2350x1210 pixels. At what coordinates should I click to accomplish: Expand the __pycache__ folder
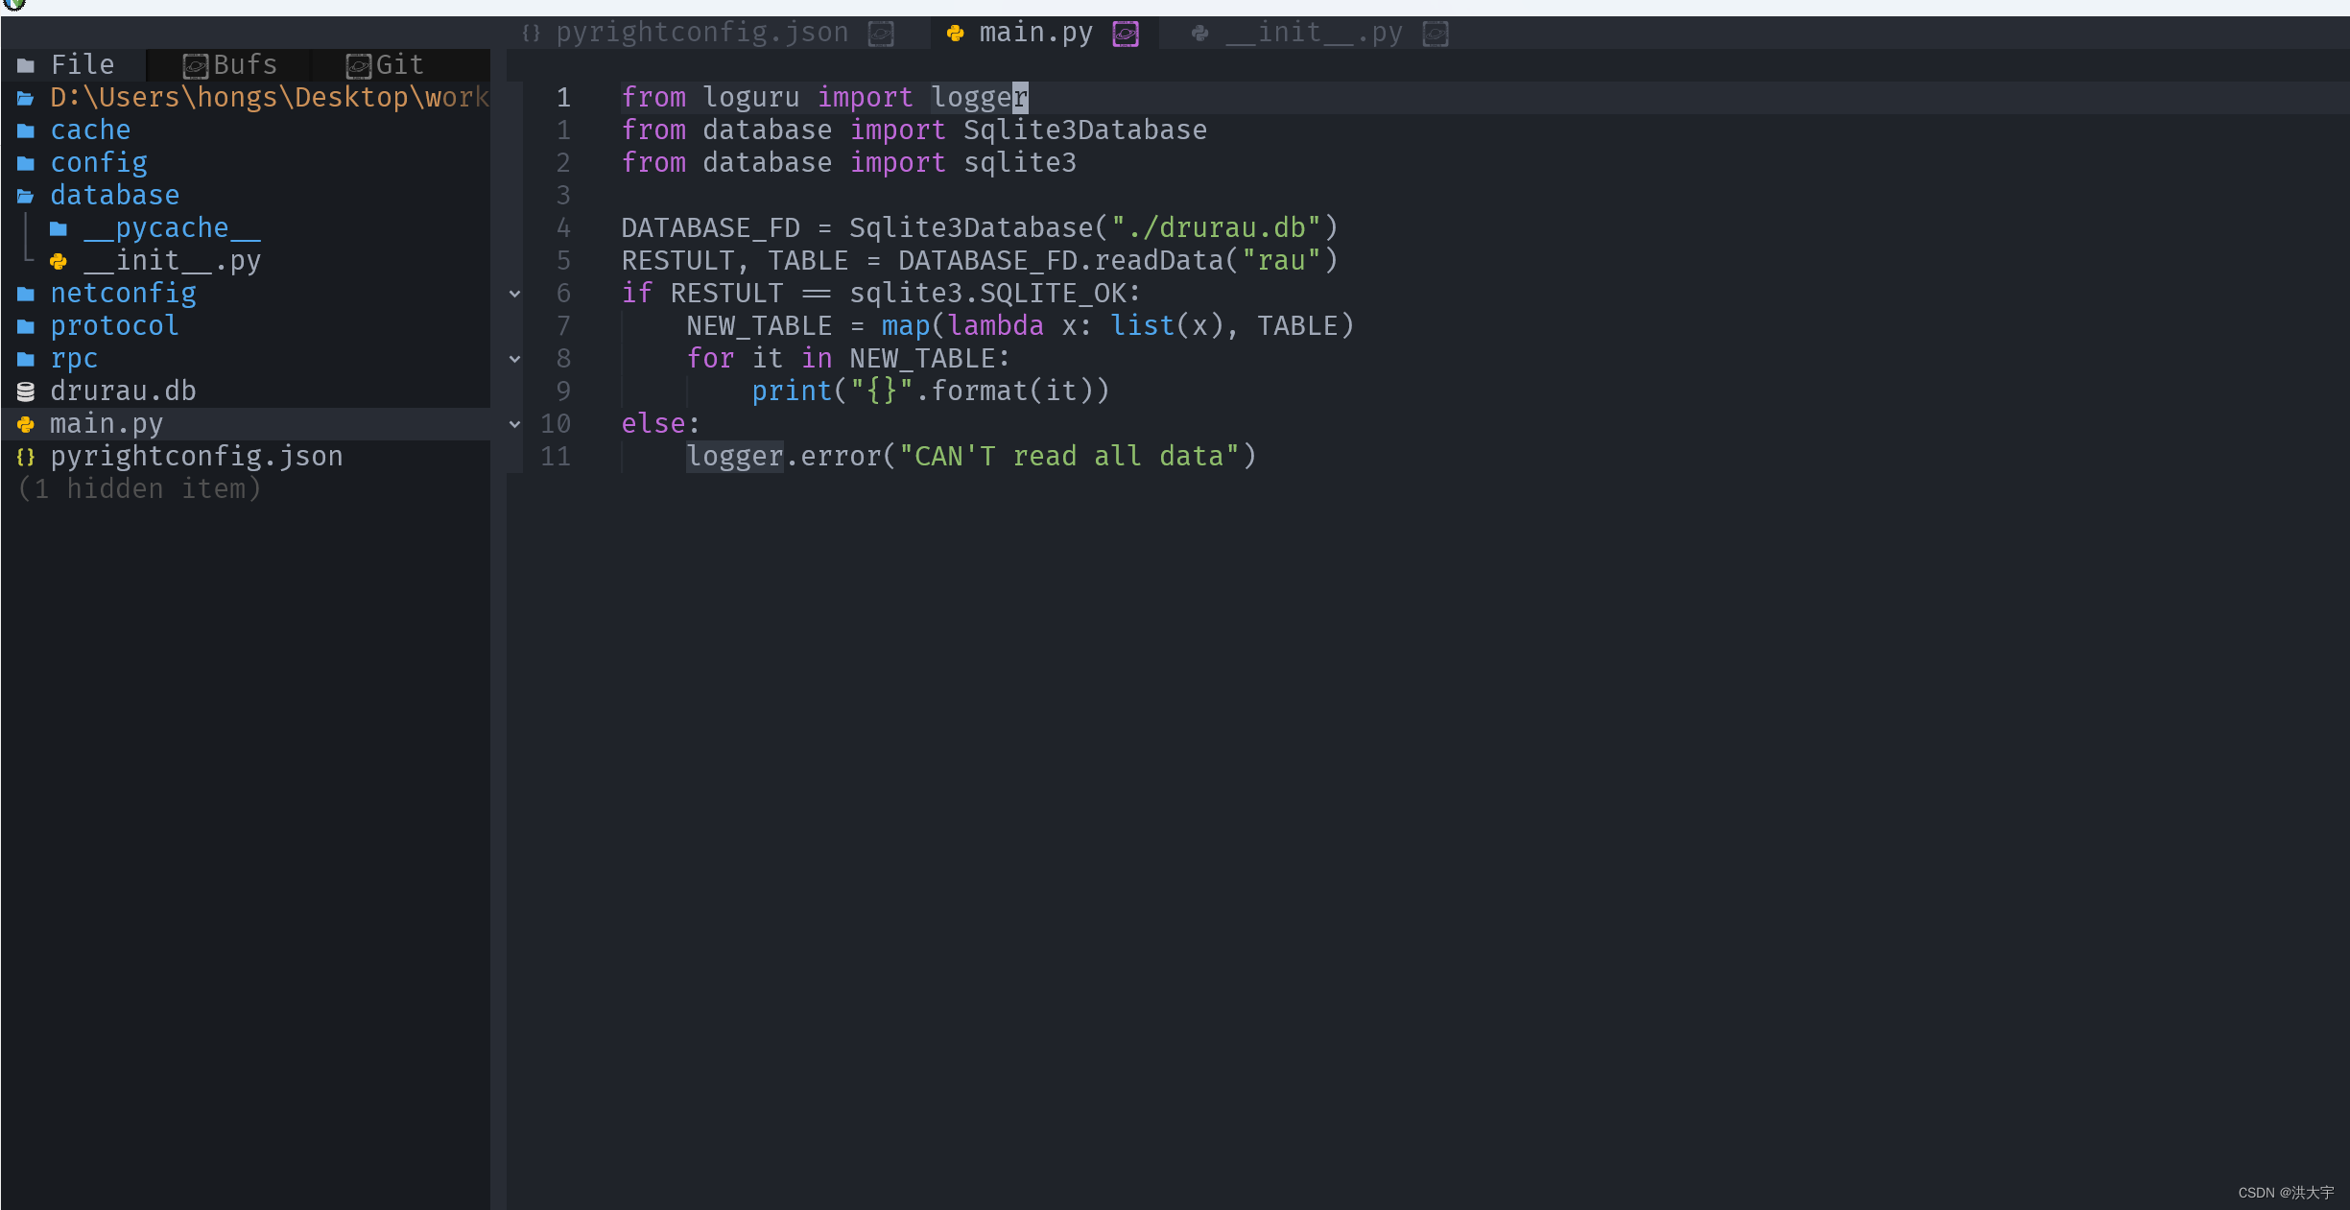(x=246, y=227)
